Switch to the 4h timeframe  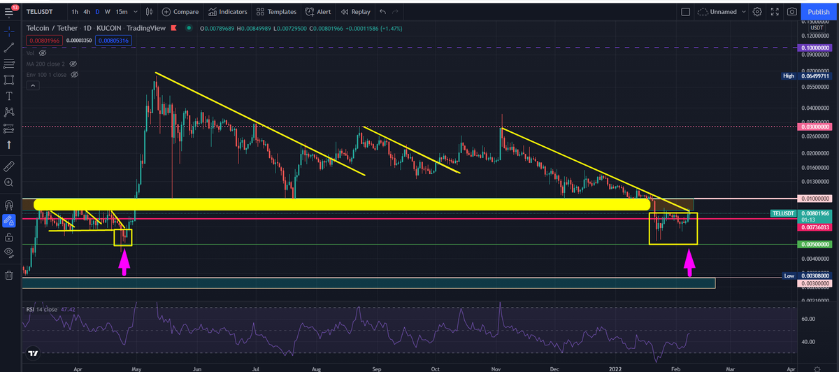[x=87, y=12]
